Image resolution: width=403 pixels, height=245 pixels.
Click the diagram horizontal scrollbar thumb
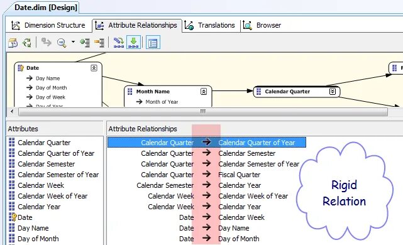[203, 112]
